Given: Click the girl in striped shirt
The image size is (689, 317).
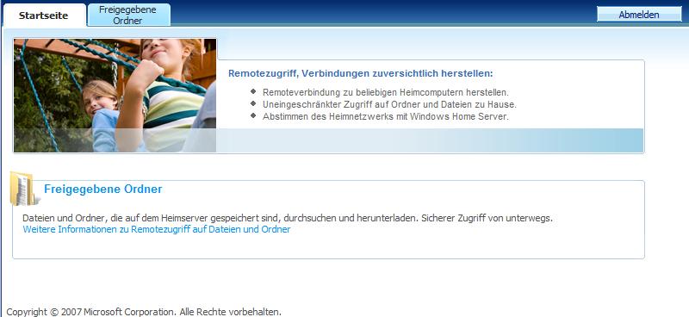Looking at the screenshot, I should [x=169, y=88].
